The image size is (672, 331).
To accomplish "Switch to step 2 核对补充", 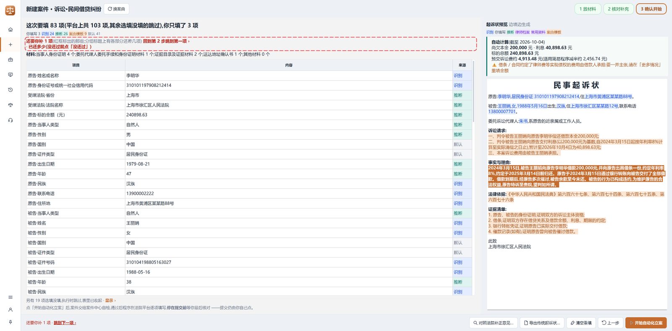I will pos(618,9).
